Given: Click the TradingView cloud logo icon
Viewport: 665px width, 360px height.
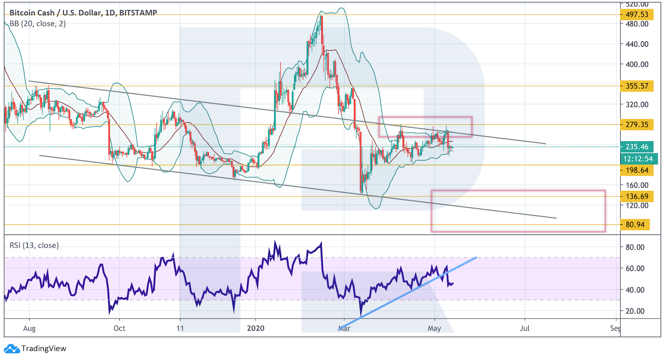Looking at the screenshot, I should pos(12,348).
